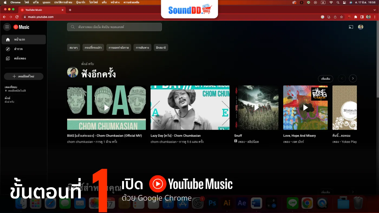Click the สลิปน็อต artist link under Snuff
Viewport: 379px width, 213px height.
pos(253,142)
